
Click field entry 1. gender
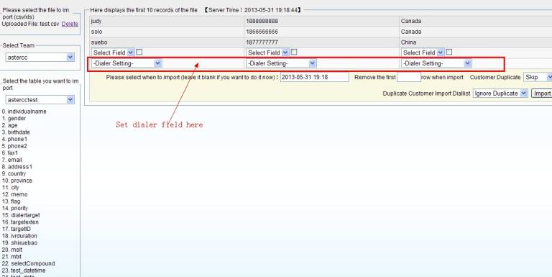pos(14,119)
